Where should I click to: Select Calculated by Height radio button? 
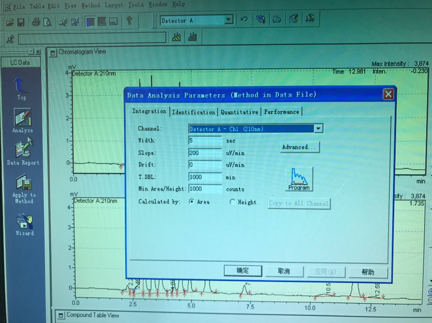point(232,202)
